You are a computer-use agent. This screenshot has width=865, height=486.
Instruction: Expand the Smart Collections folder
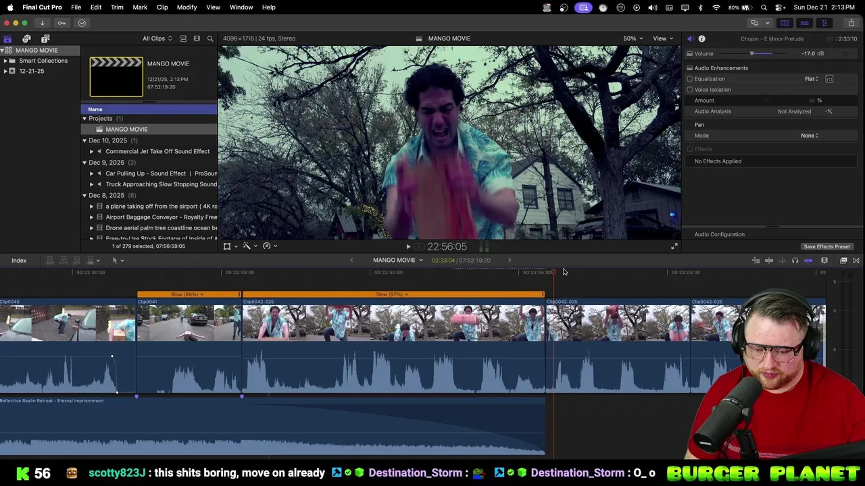[x=5, y=61]
